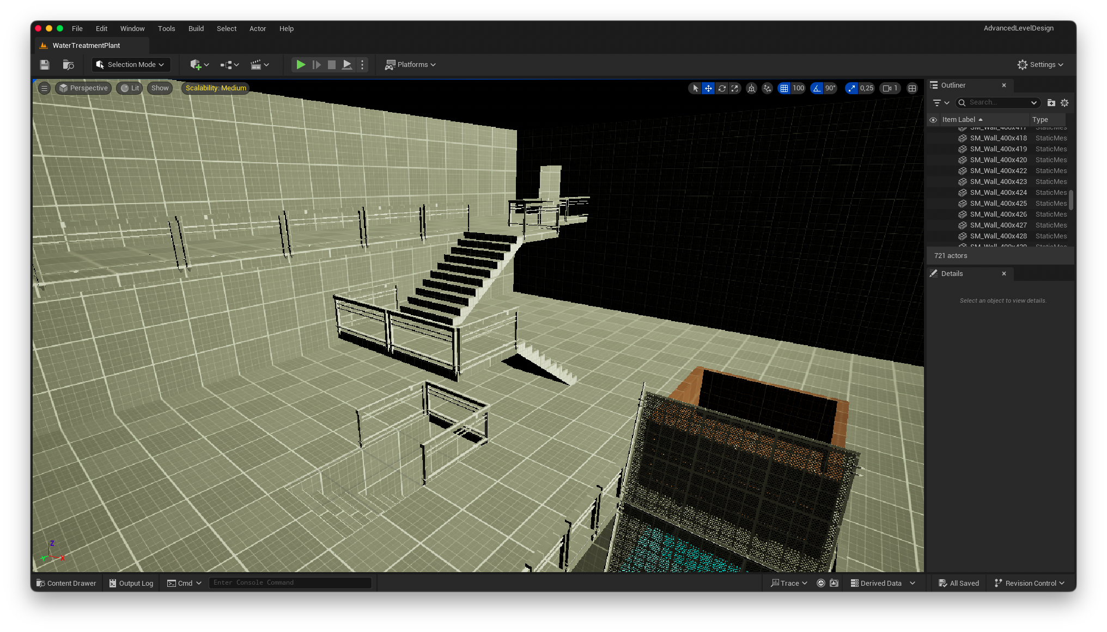
Task: Switch to the WaterTreatmentPlant tab
Action: point(86,46)
